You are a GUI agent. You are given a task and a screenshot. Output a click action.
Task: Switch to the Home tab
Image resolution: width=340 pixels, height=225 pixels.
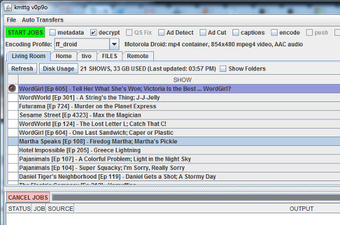pyautogui.click(x=64, y=56)
